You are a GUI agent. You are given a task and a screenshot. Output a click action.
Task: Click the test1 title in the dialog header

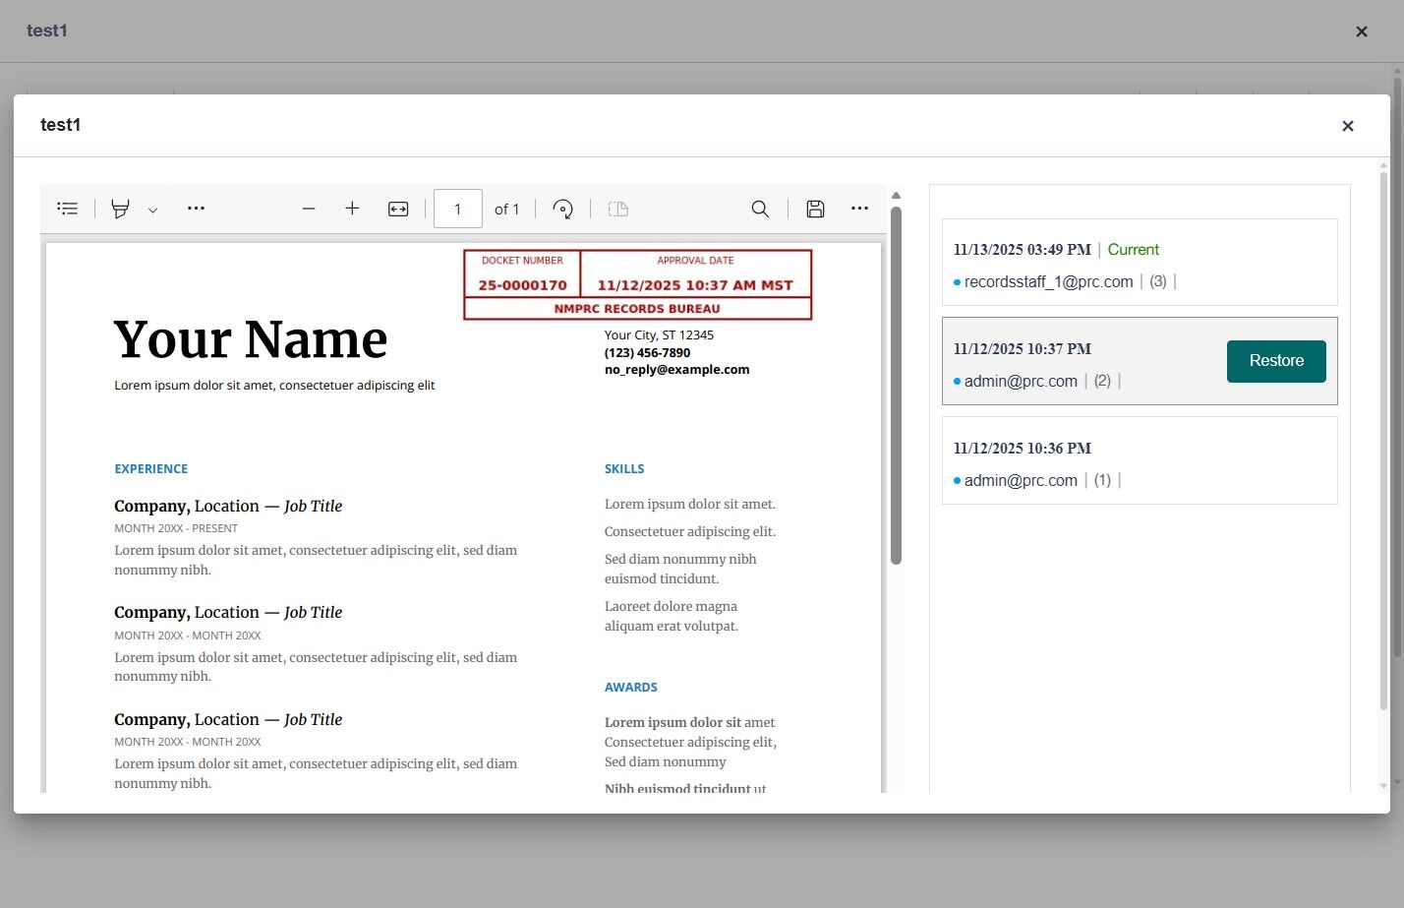click(x=61, y=125)
